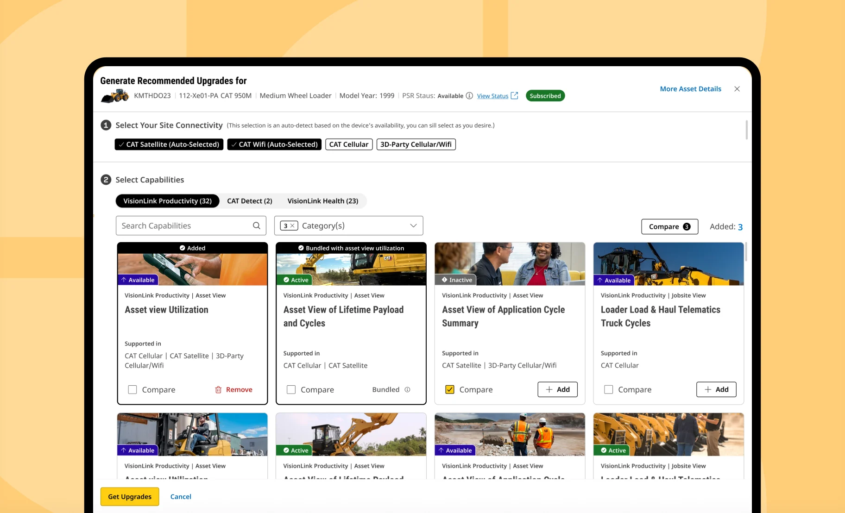Click the Asset view Utilization card title
The width and height of the screenshot is (845, 513).
click(x=166, y=310)
